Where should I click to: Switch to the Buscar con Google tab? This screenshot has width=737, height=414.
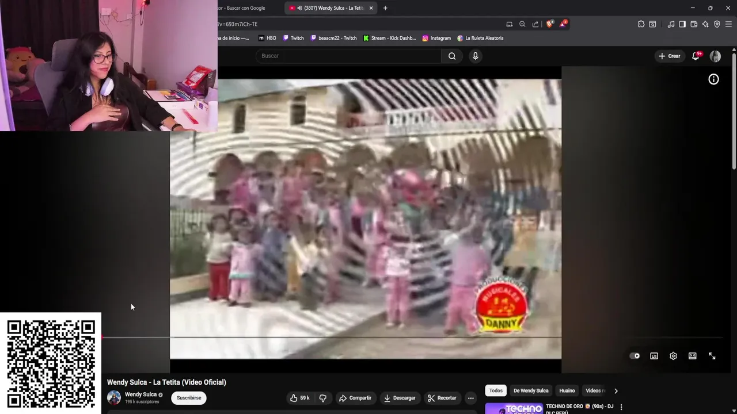click(241, 8)
